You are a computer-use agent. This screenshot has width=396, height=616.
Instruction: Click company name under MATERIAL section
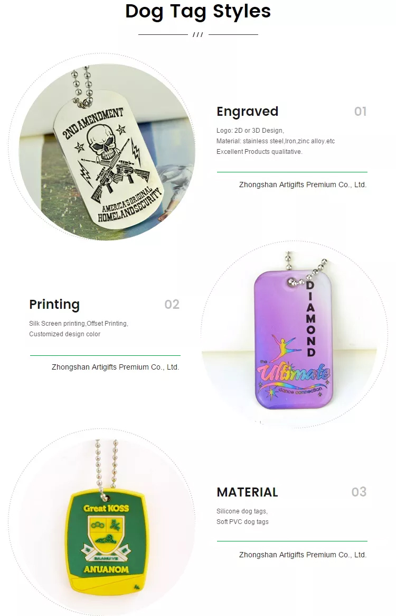(303, 555)
